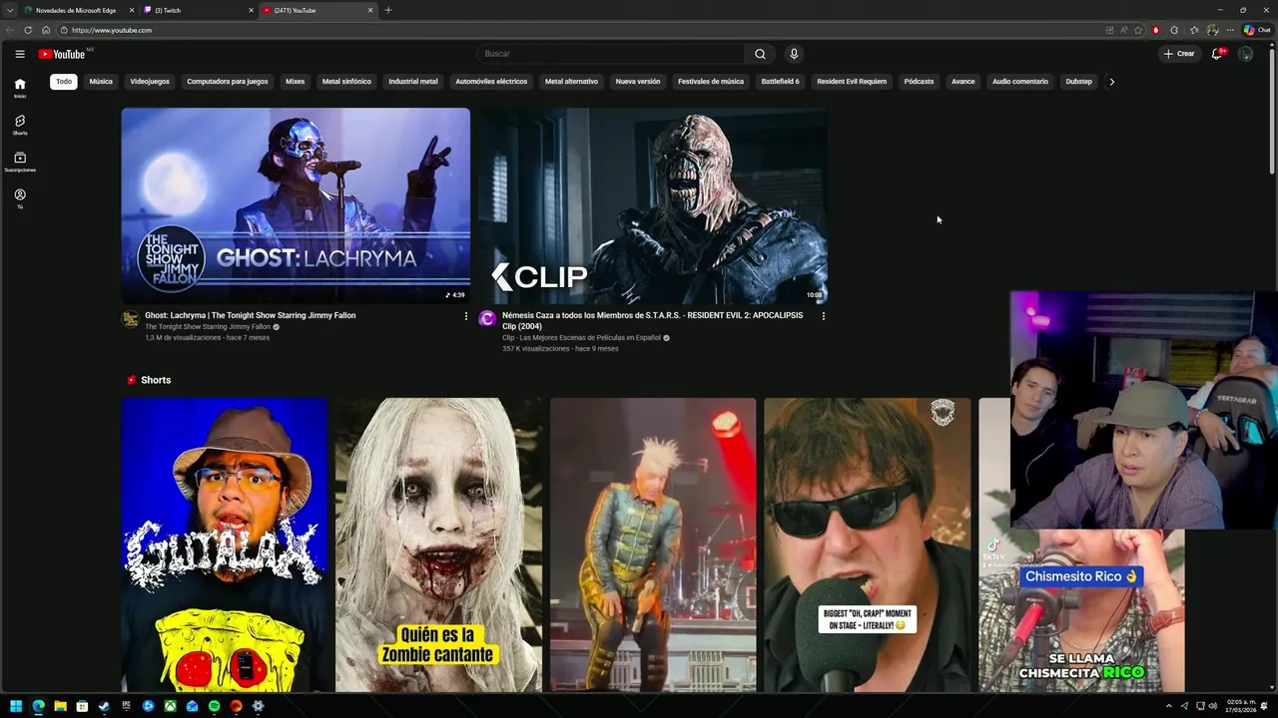This screenshot has width=1278, height=718.
Task: Open options menu for Ghost: Lachryma video
Action: point(465,316)
